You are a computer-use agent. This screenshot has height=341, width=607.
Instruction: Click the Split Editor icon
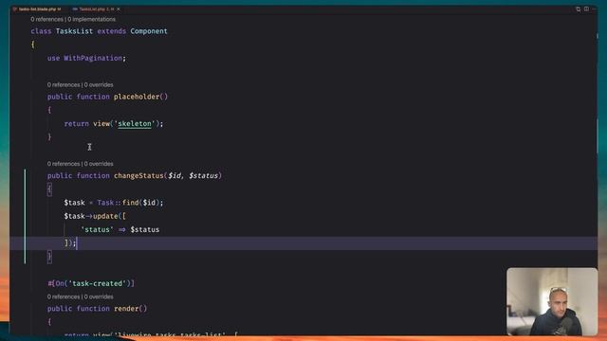click(x=586, y=9)
